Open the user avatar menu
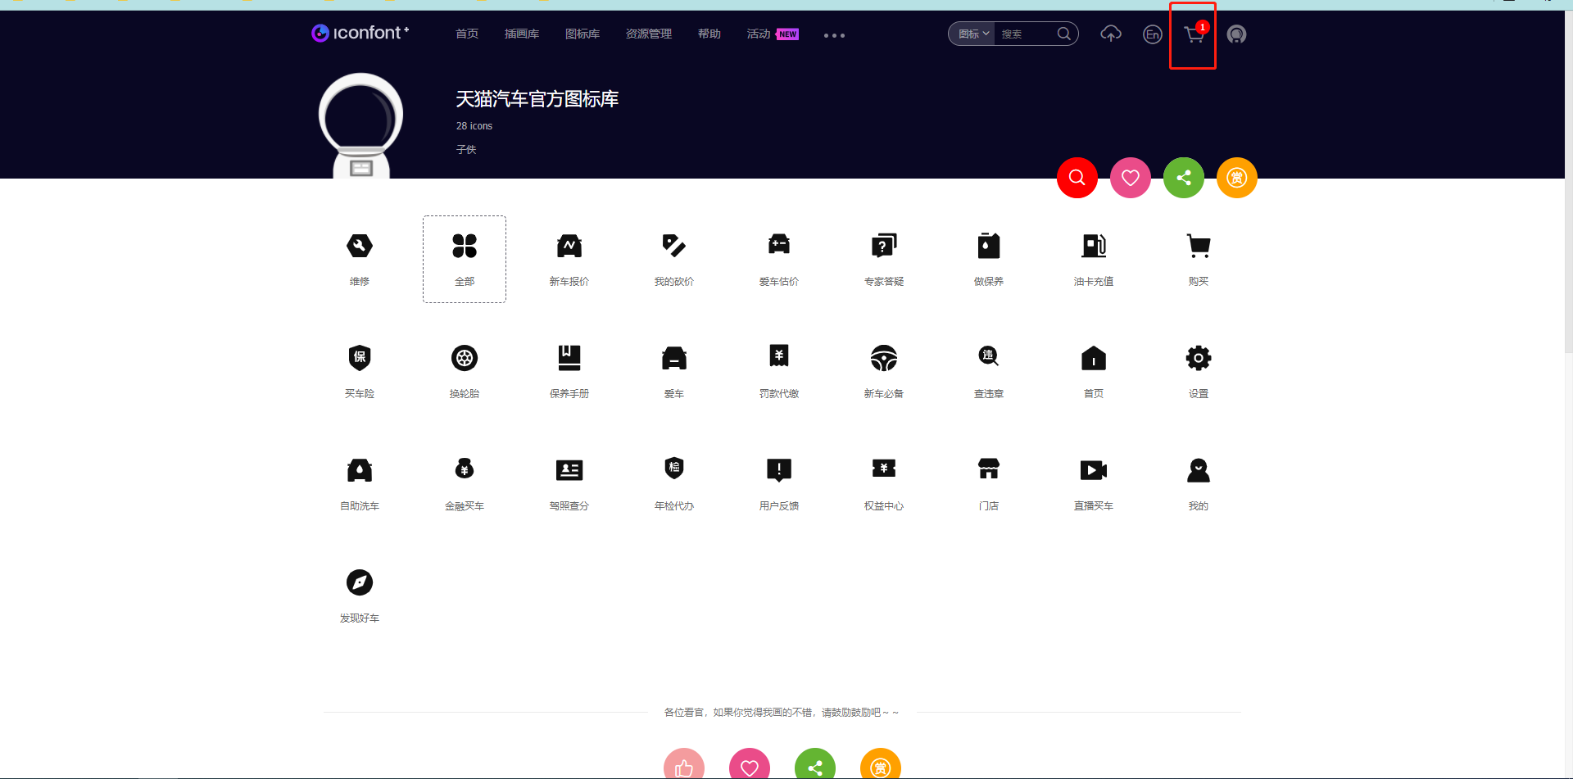 pyautogui.click(x=1236, y=34)
